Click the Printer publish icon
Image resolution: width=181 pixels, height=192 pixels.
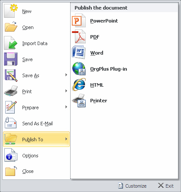tap(79, 101)
